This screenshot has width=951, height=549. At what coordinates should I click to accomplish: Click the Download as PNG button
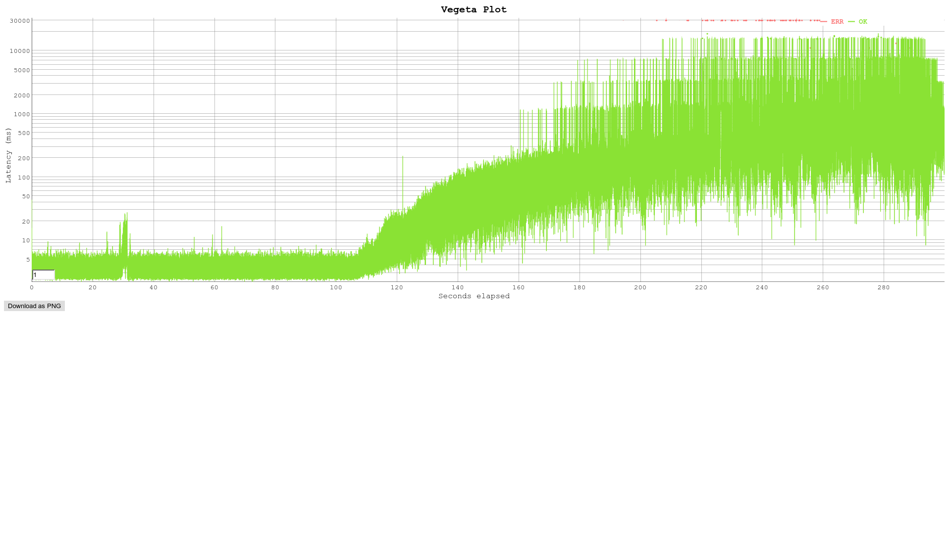click(34, 306)
